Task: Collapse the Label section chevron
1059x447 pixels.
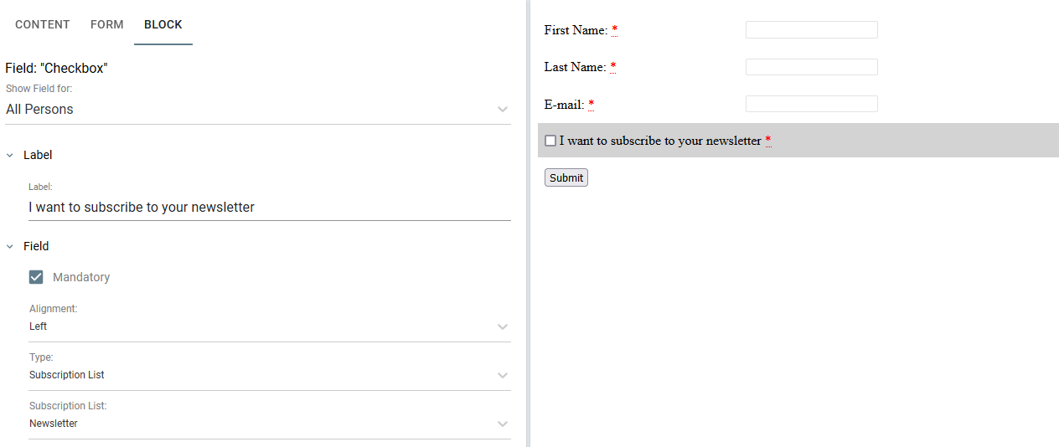Action: coord(10,155)
